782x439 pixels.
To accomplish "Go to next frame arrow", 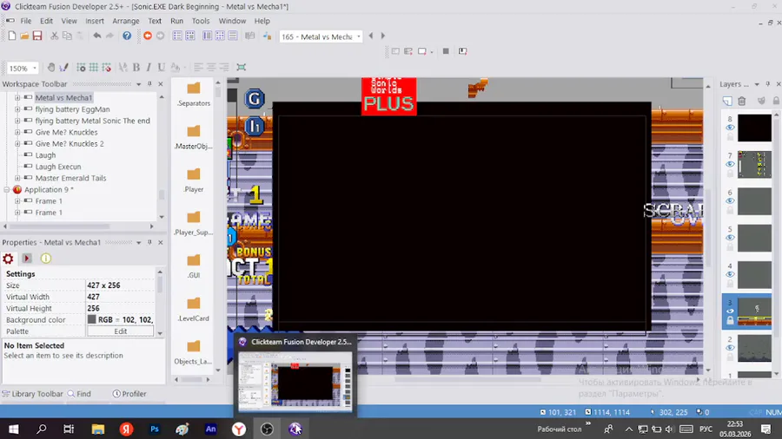I will coord(383,36).
